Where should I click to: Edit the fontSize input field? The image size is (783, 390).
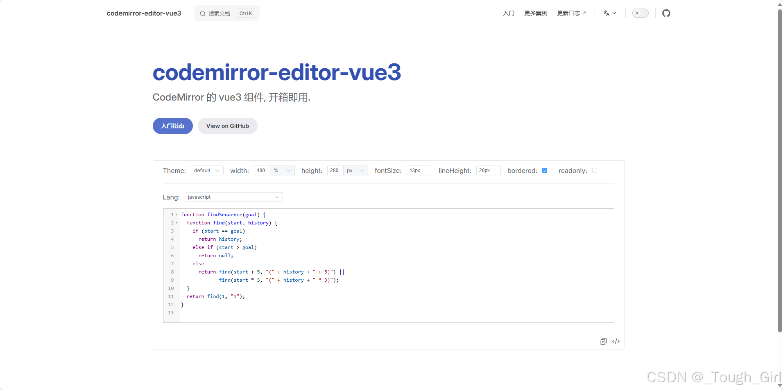(x=418, y=170)
